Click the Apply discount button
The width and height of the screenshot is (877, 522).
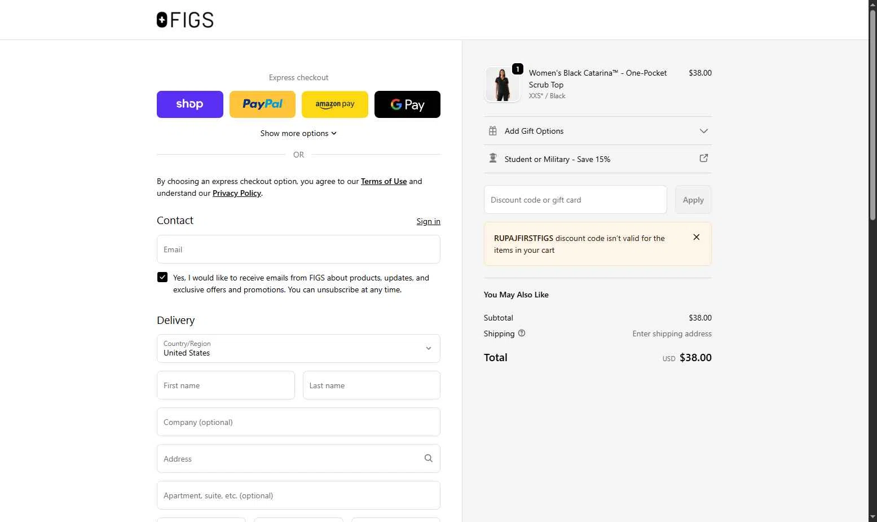[693, 200]
